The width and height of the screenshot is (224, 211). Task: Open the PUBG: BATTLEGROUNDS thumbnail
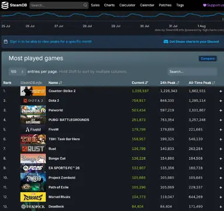[x=33, y=120]
